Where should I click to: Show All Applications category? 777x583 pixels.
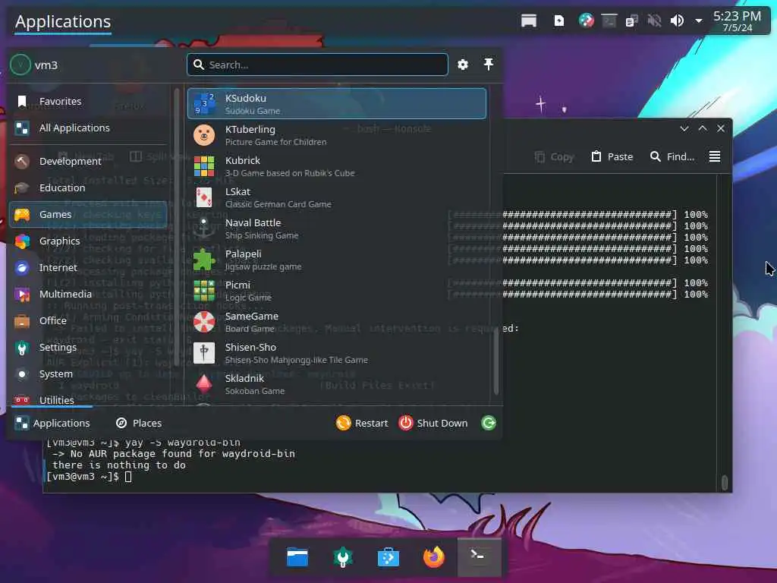coord(88,128)
